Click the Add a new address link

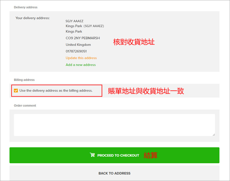point(80,65)
